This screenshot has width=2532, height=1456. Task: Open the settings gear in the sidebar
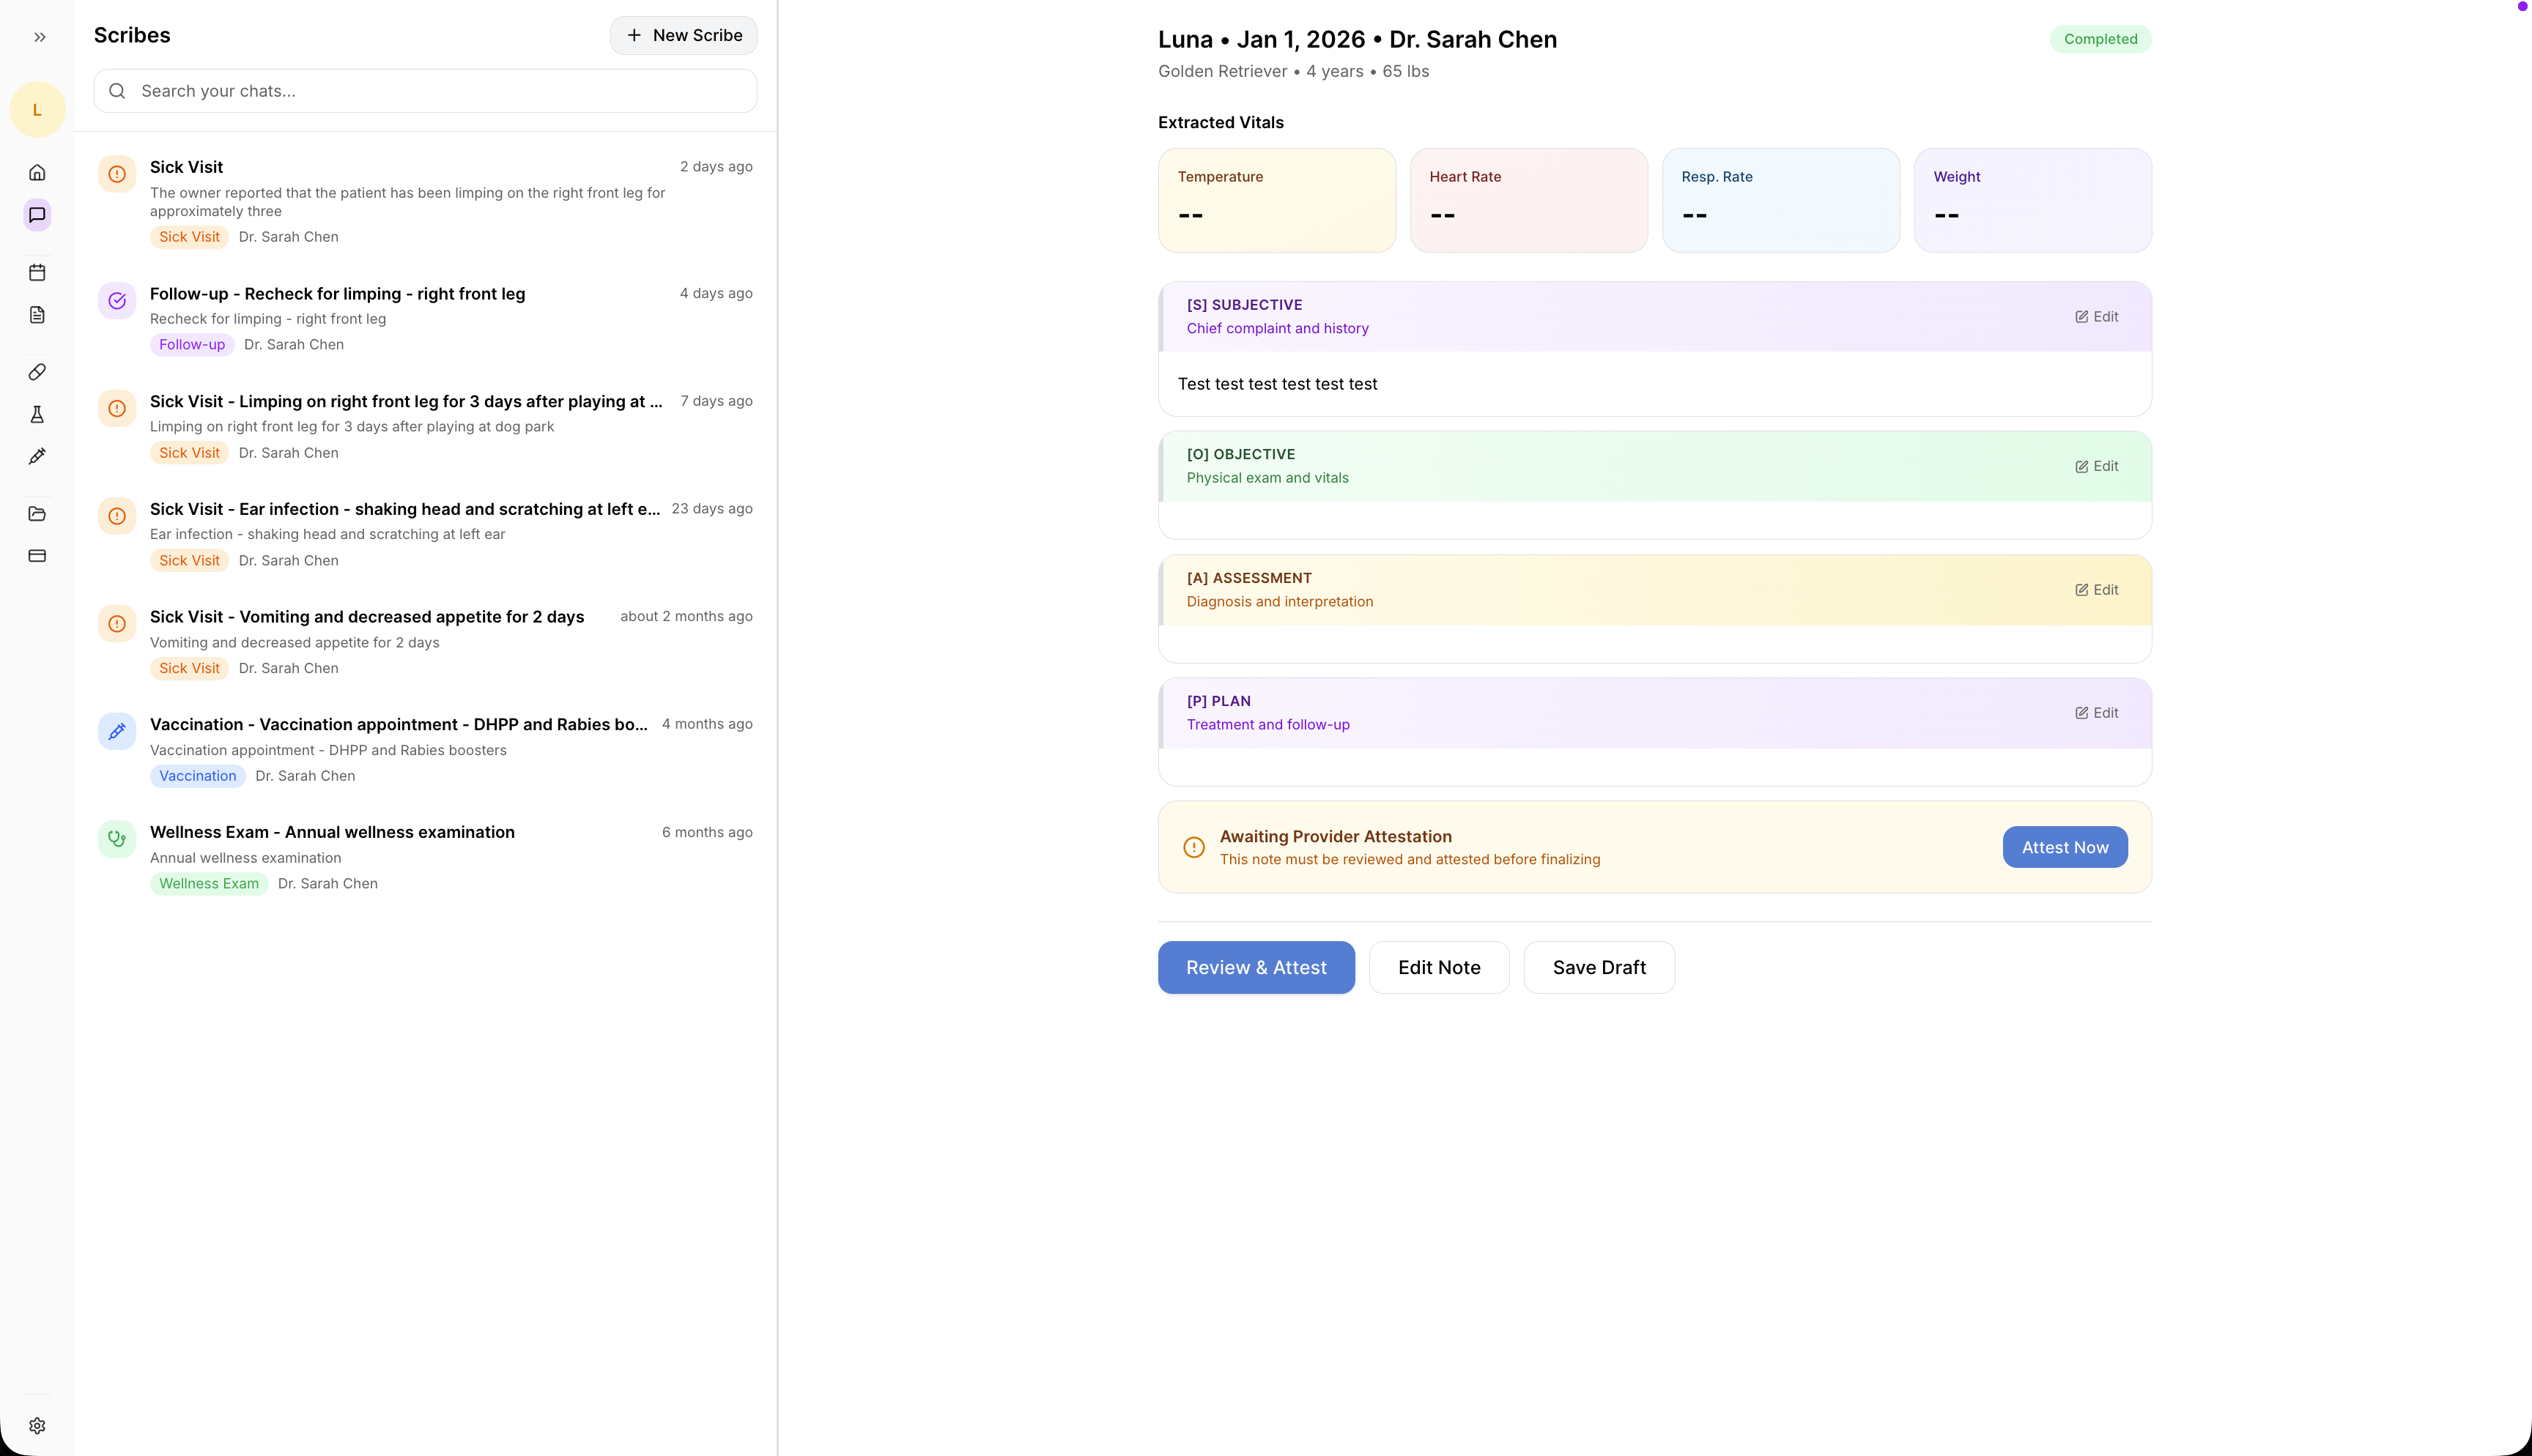click(37, 1425)
